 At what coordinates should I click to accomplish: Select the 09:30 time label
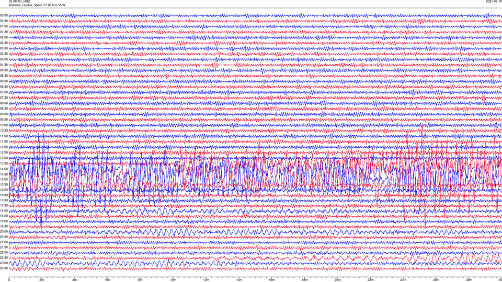[x=4, y=120]
